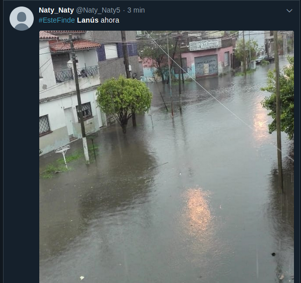Click the white banner sign on building
This screenshot has height=283, width=301.
[205, 44]
